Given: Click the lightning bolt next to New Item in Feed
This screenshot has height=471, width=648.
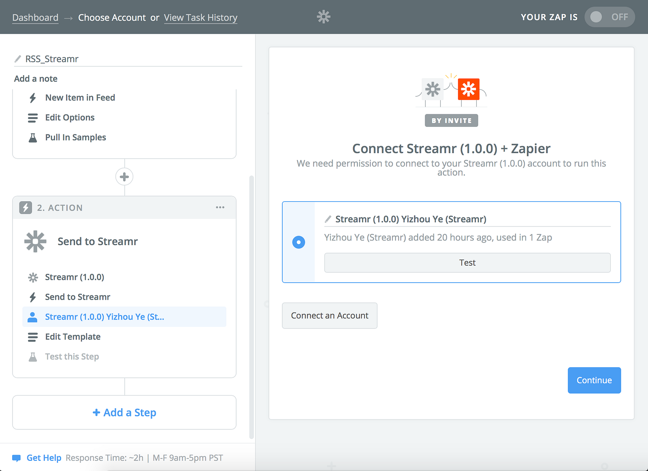Looking at the screenshot, I should tap(33, 98).
